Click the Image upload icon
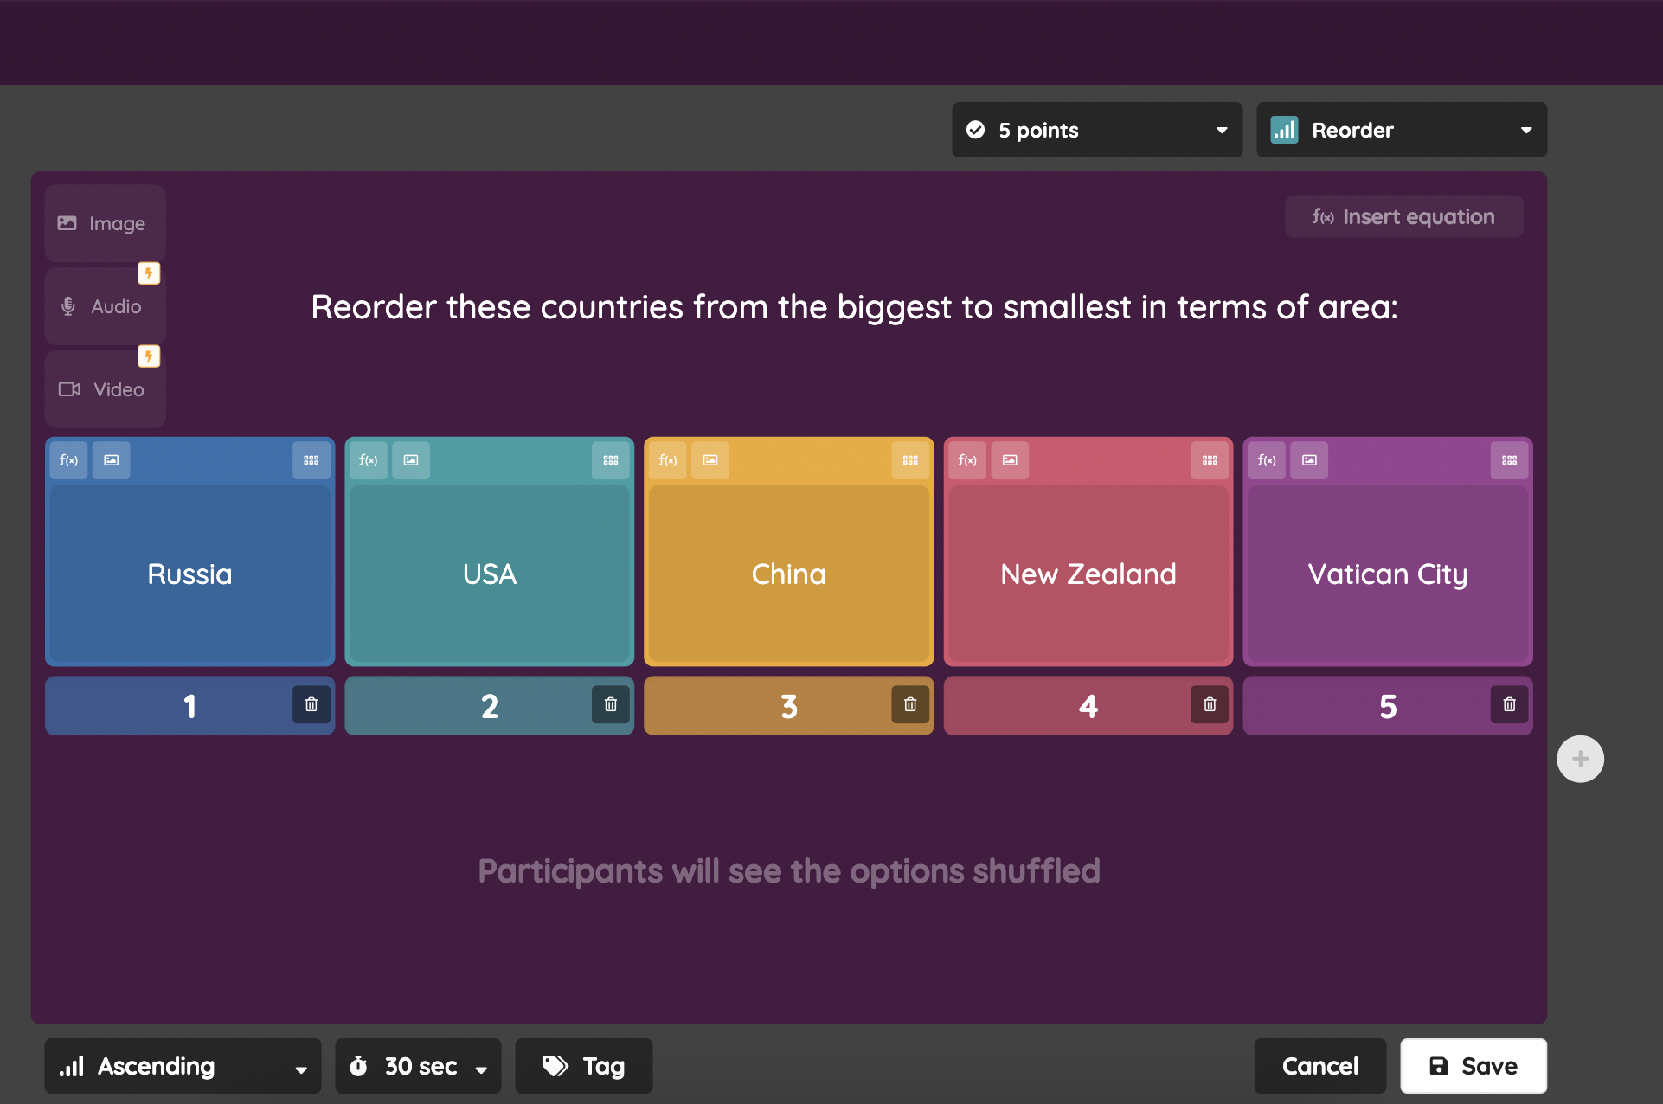Screen dimensions: 1663x1104 pos(102,223)
